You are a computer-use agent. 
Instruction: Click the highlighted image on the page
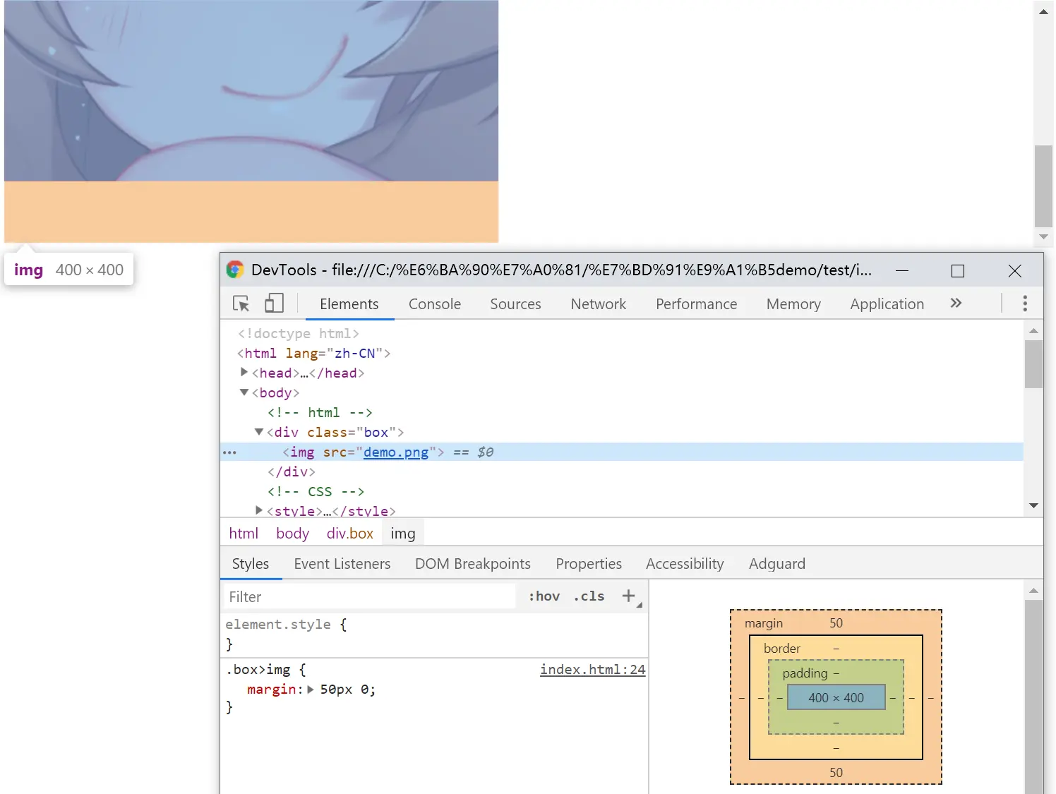[x=251, y=91]
